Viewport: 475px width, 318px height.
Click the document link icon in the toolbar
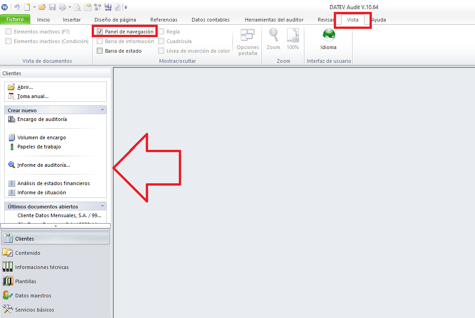tap(117, 7)
